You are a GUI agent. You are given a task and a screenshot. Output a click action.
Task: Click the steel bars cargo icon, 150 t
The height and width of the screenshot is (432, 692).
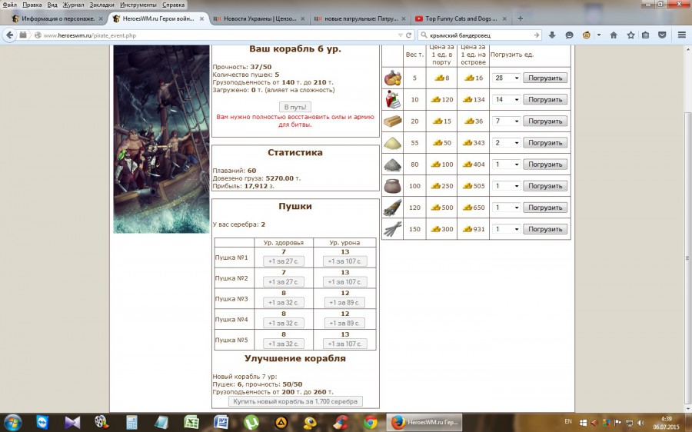(392, 229)
